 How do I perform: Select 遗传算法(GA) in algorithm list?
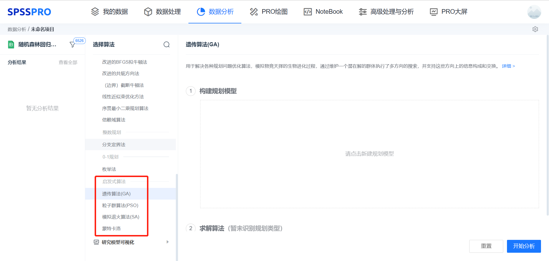130,194
